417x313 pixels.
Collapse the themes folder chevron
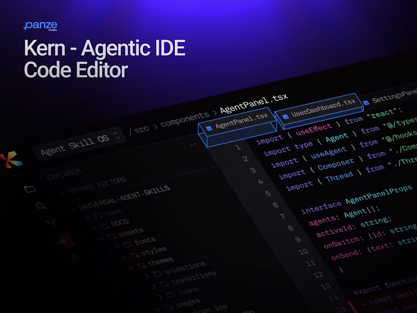pyautogui.click(x=130, y=267)
